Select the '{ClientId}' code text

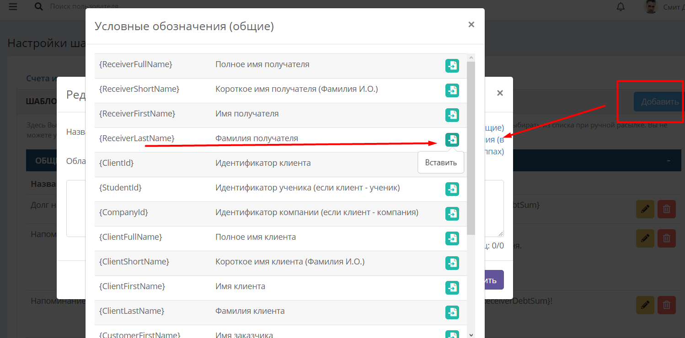pos(116,163)
